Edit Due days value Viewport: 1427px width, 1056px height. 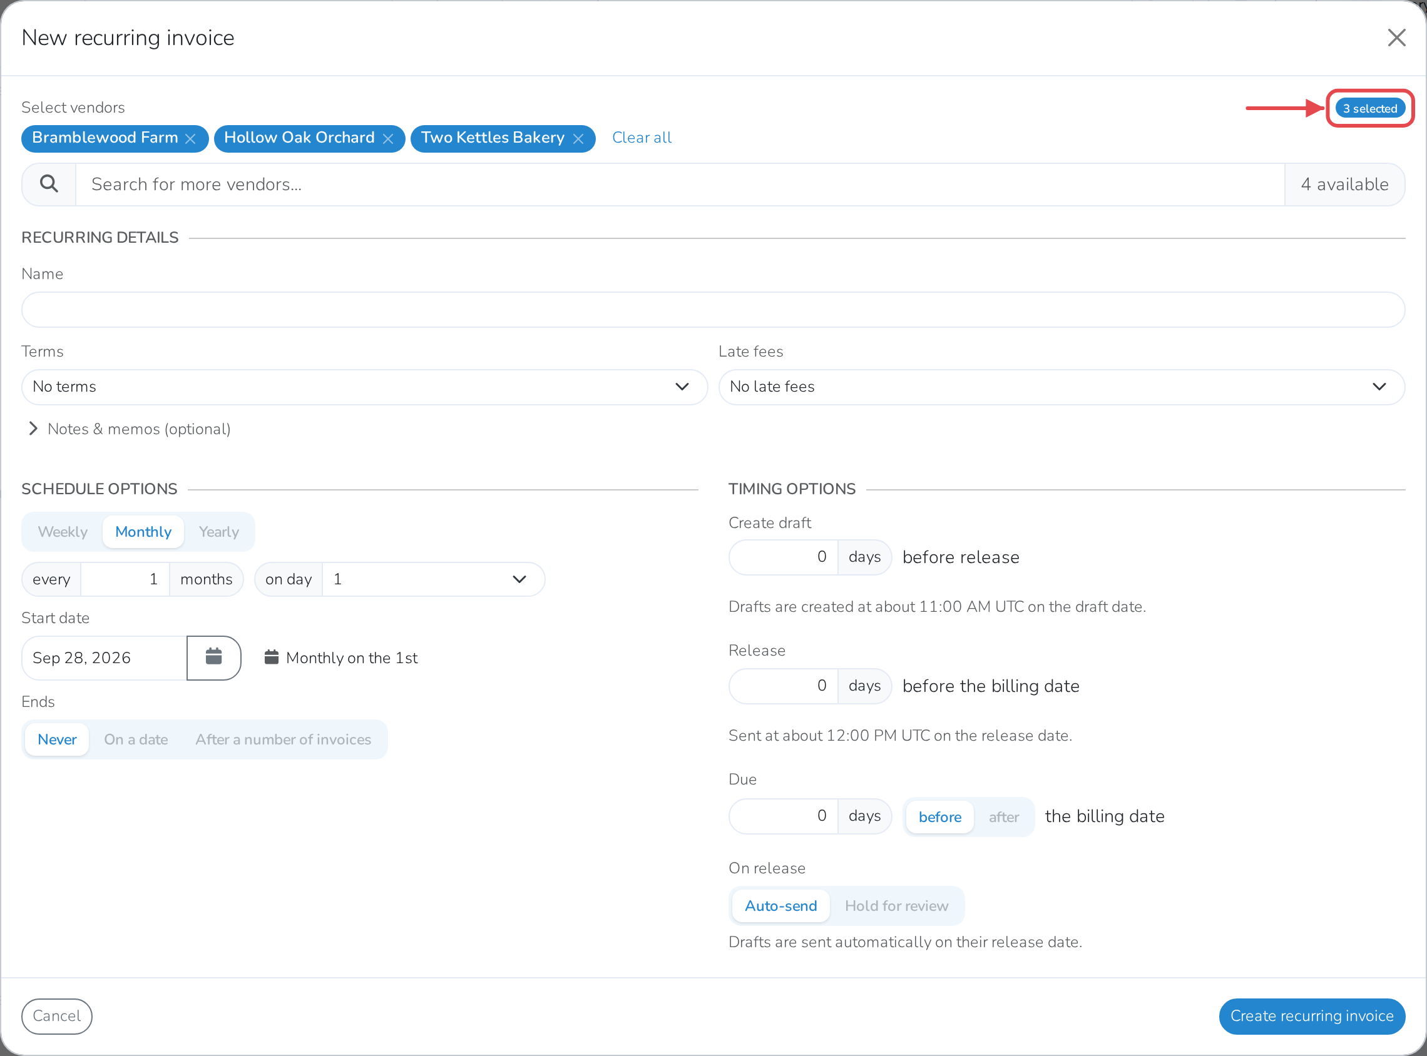click(783, 816)
